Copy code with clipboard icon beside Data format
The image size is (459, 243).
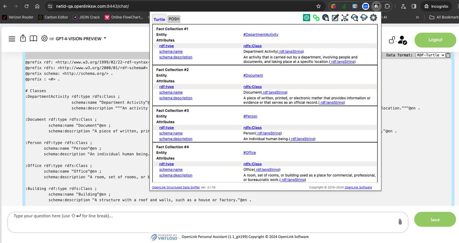pyautogui.click(x=448, y=55)
